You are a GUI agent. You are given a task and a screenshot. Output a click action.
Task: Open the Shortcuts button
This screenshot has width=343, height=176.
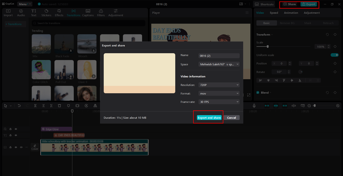coord(264,4)
